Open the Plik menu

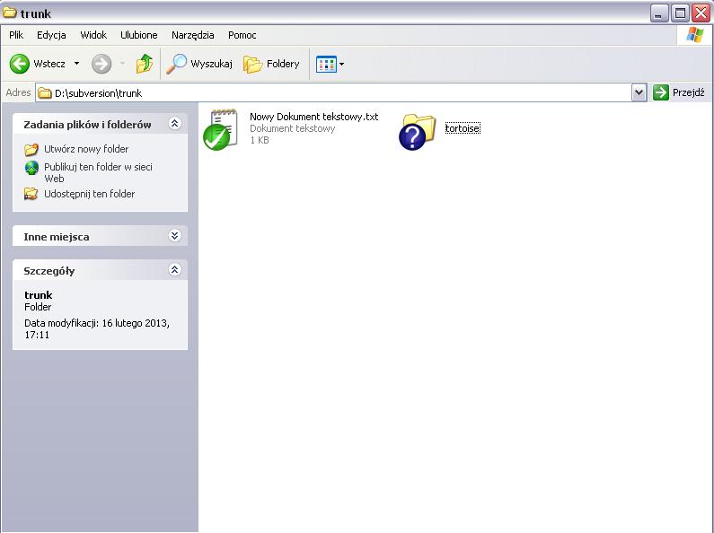(16, 35)
